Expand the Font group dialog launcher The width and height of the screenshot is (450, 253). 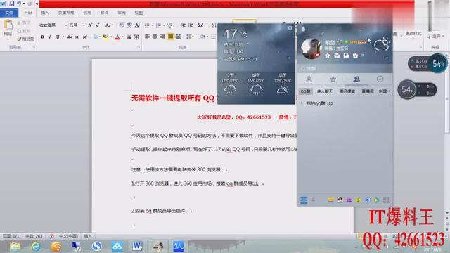click(x=139, y=47)
